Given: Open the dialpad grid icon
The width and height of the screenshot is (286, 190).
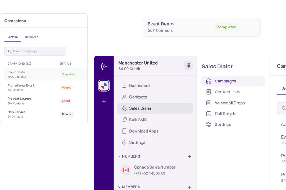Looking at the screenshot, I should point(188,65).
